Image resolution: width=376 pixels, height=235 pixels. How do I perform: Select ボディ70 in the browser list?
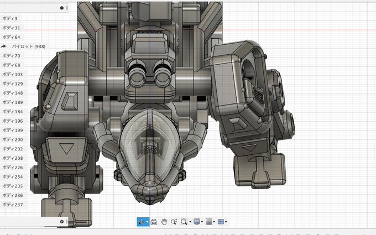click(x=11, y=56)
